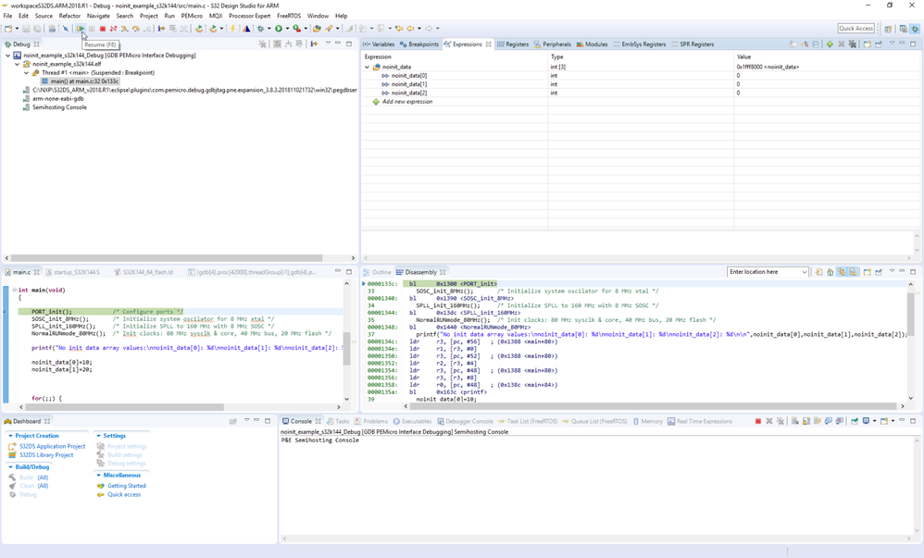Click the Add new expression icon
This screenshot has height=558, width=924.
tap(376, 102)
